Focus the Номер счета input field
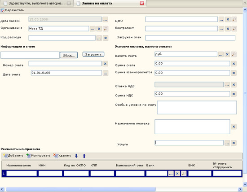This screenshot has width=247, height=192. (x=65, y=64)
